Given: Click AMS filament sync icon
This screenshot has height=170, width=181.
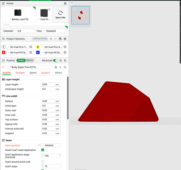Looking at the screenshot, I should (60, 39).
